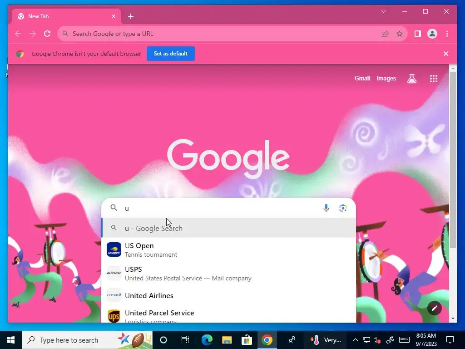
Task: Open the Google apps grid
Action: (434, 78)
